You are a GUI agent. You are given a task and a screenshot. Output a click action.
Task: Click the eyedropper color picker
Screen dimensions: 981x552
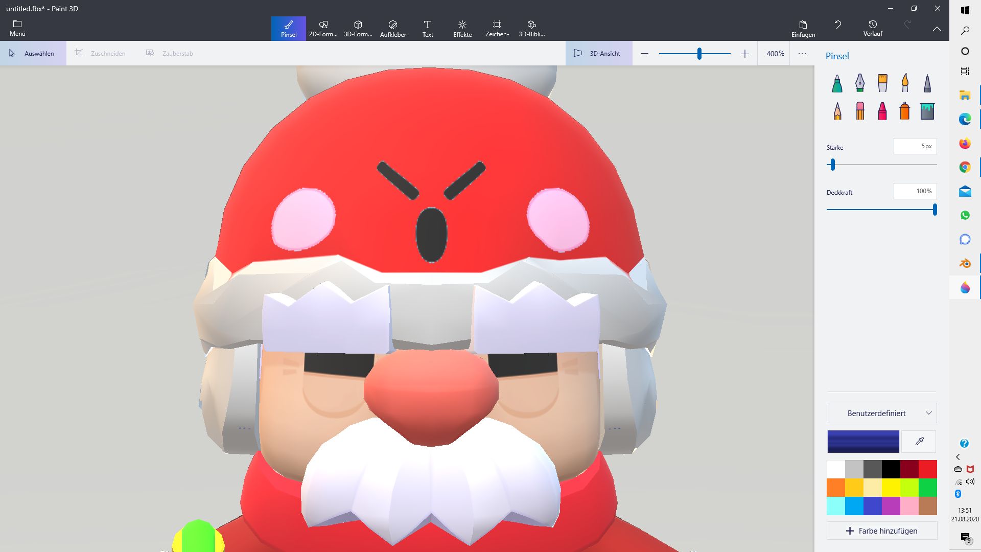919,441
